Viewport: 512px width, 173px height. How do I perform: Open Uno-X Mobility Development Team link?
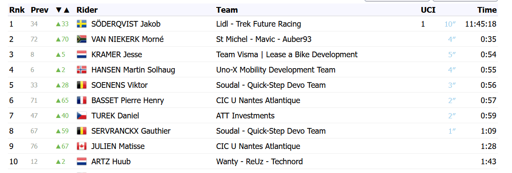[276, 70]
